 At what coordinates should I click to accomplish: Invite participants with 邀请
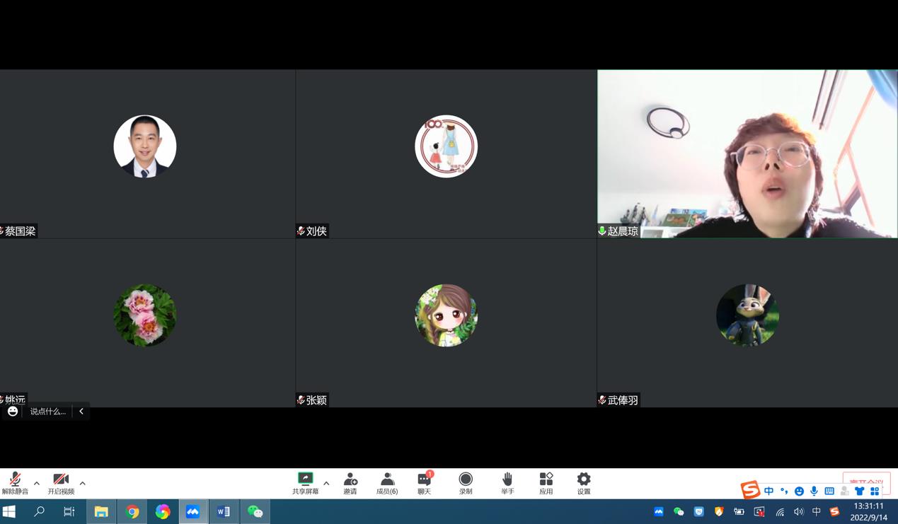tap(350, 484)
